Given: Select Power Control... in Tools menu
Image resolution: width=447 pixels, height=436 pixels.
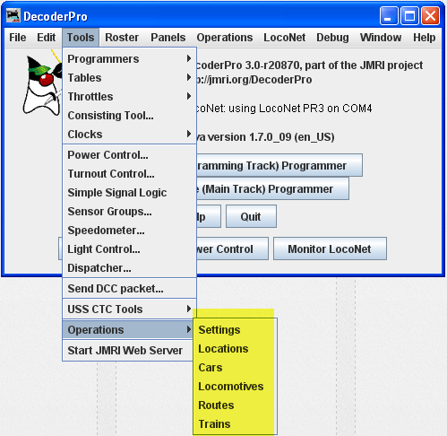Looking at the screenshot, I should click(x=129, y=155).
